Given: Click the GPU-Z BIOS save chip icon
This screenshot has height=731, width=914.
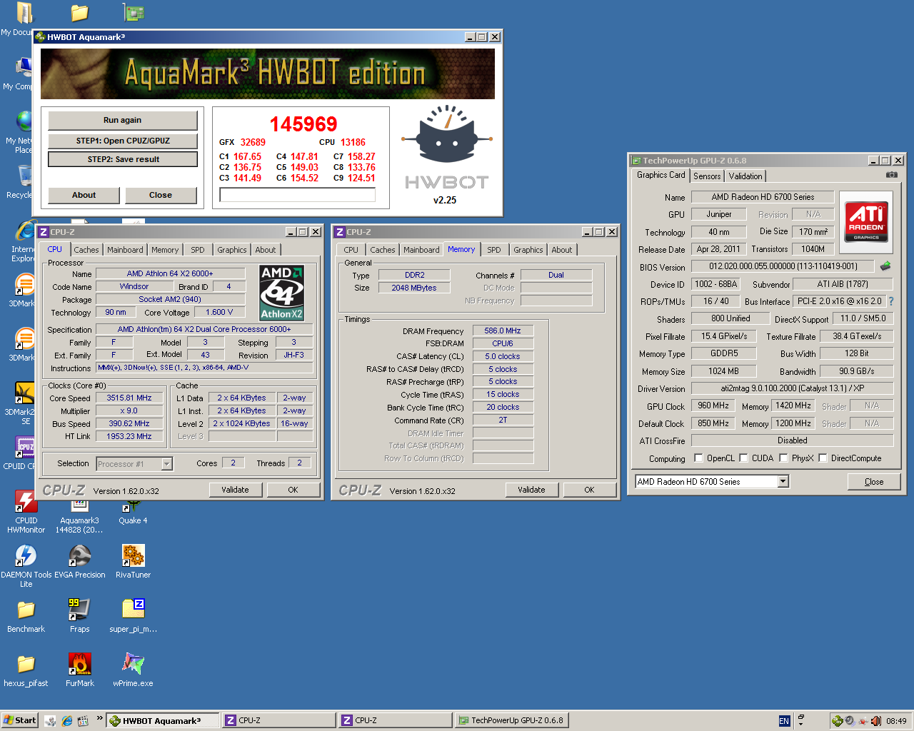Looking at the screenshot, I should click(x=885, y=266).
